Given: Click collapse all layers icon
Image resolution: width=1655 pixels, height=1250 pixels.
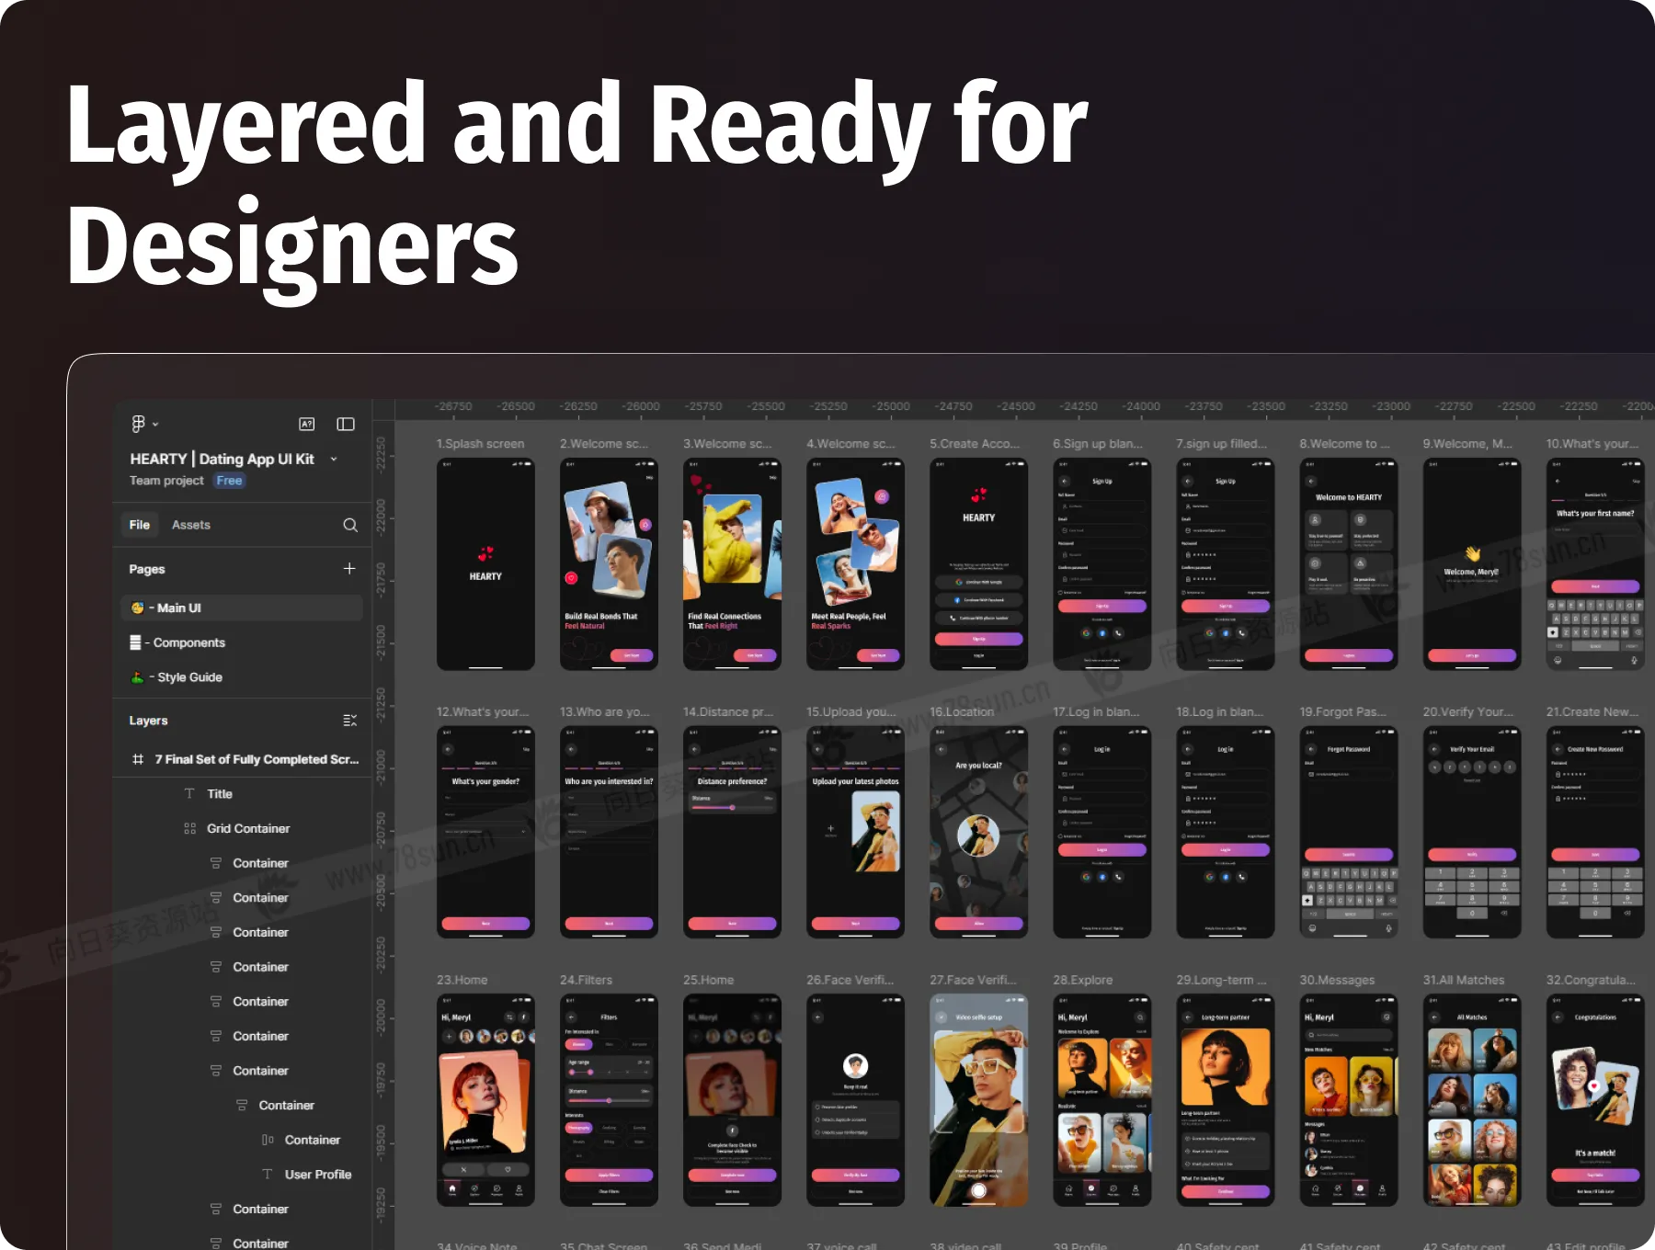Looking at the screenshot, I should (x=349, y=721).
